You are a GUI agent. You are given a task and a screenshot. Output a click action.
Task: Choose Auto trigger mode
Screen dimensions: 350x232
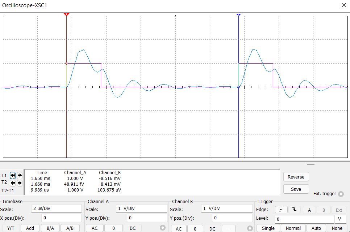(x=316, y=228)
